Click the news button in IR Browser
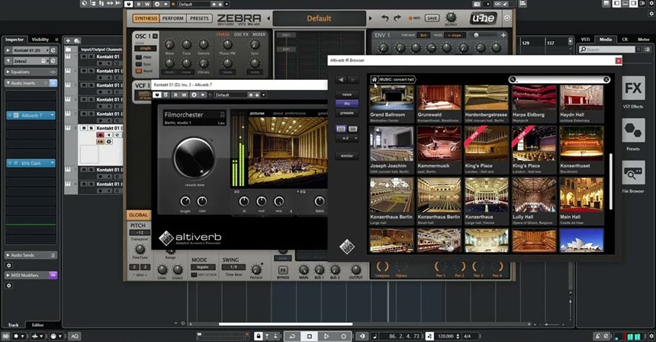This screenshot has width=656, height=342. (347, 94)
